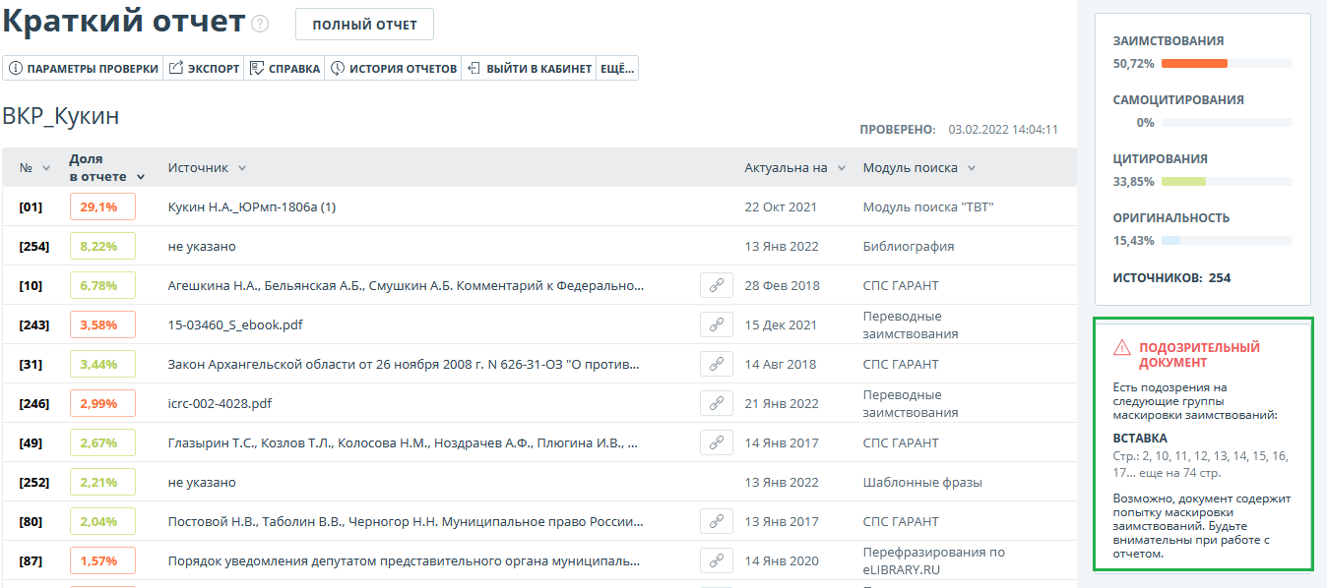Click link icon for 15-03460_S_ebook.pdf source
This screenshot has width=1327, height=588.
pos(717,324)
